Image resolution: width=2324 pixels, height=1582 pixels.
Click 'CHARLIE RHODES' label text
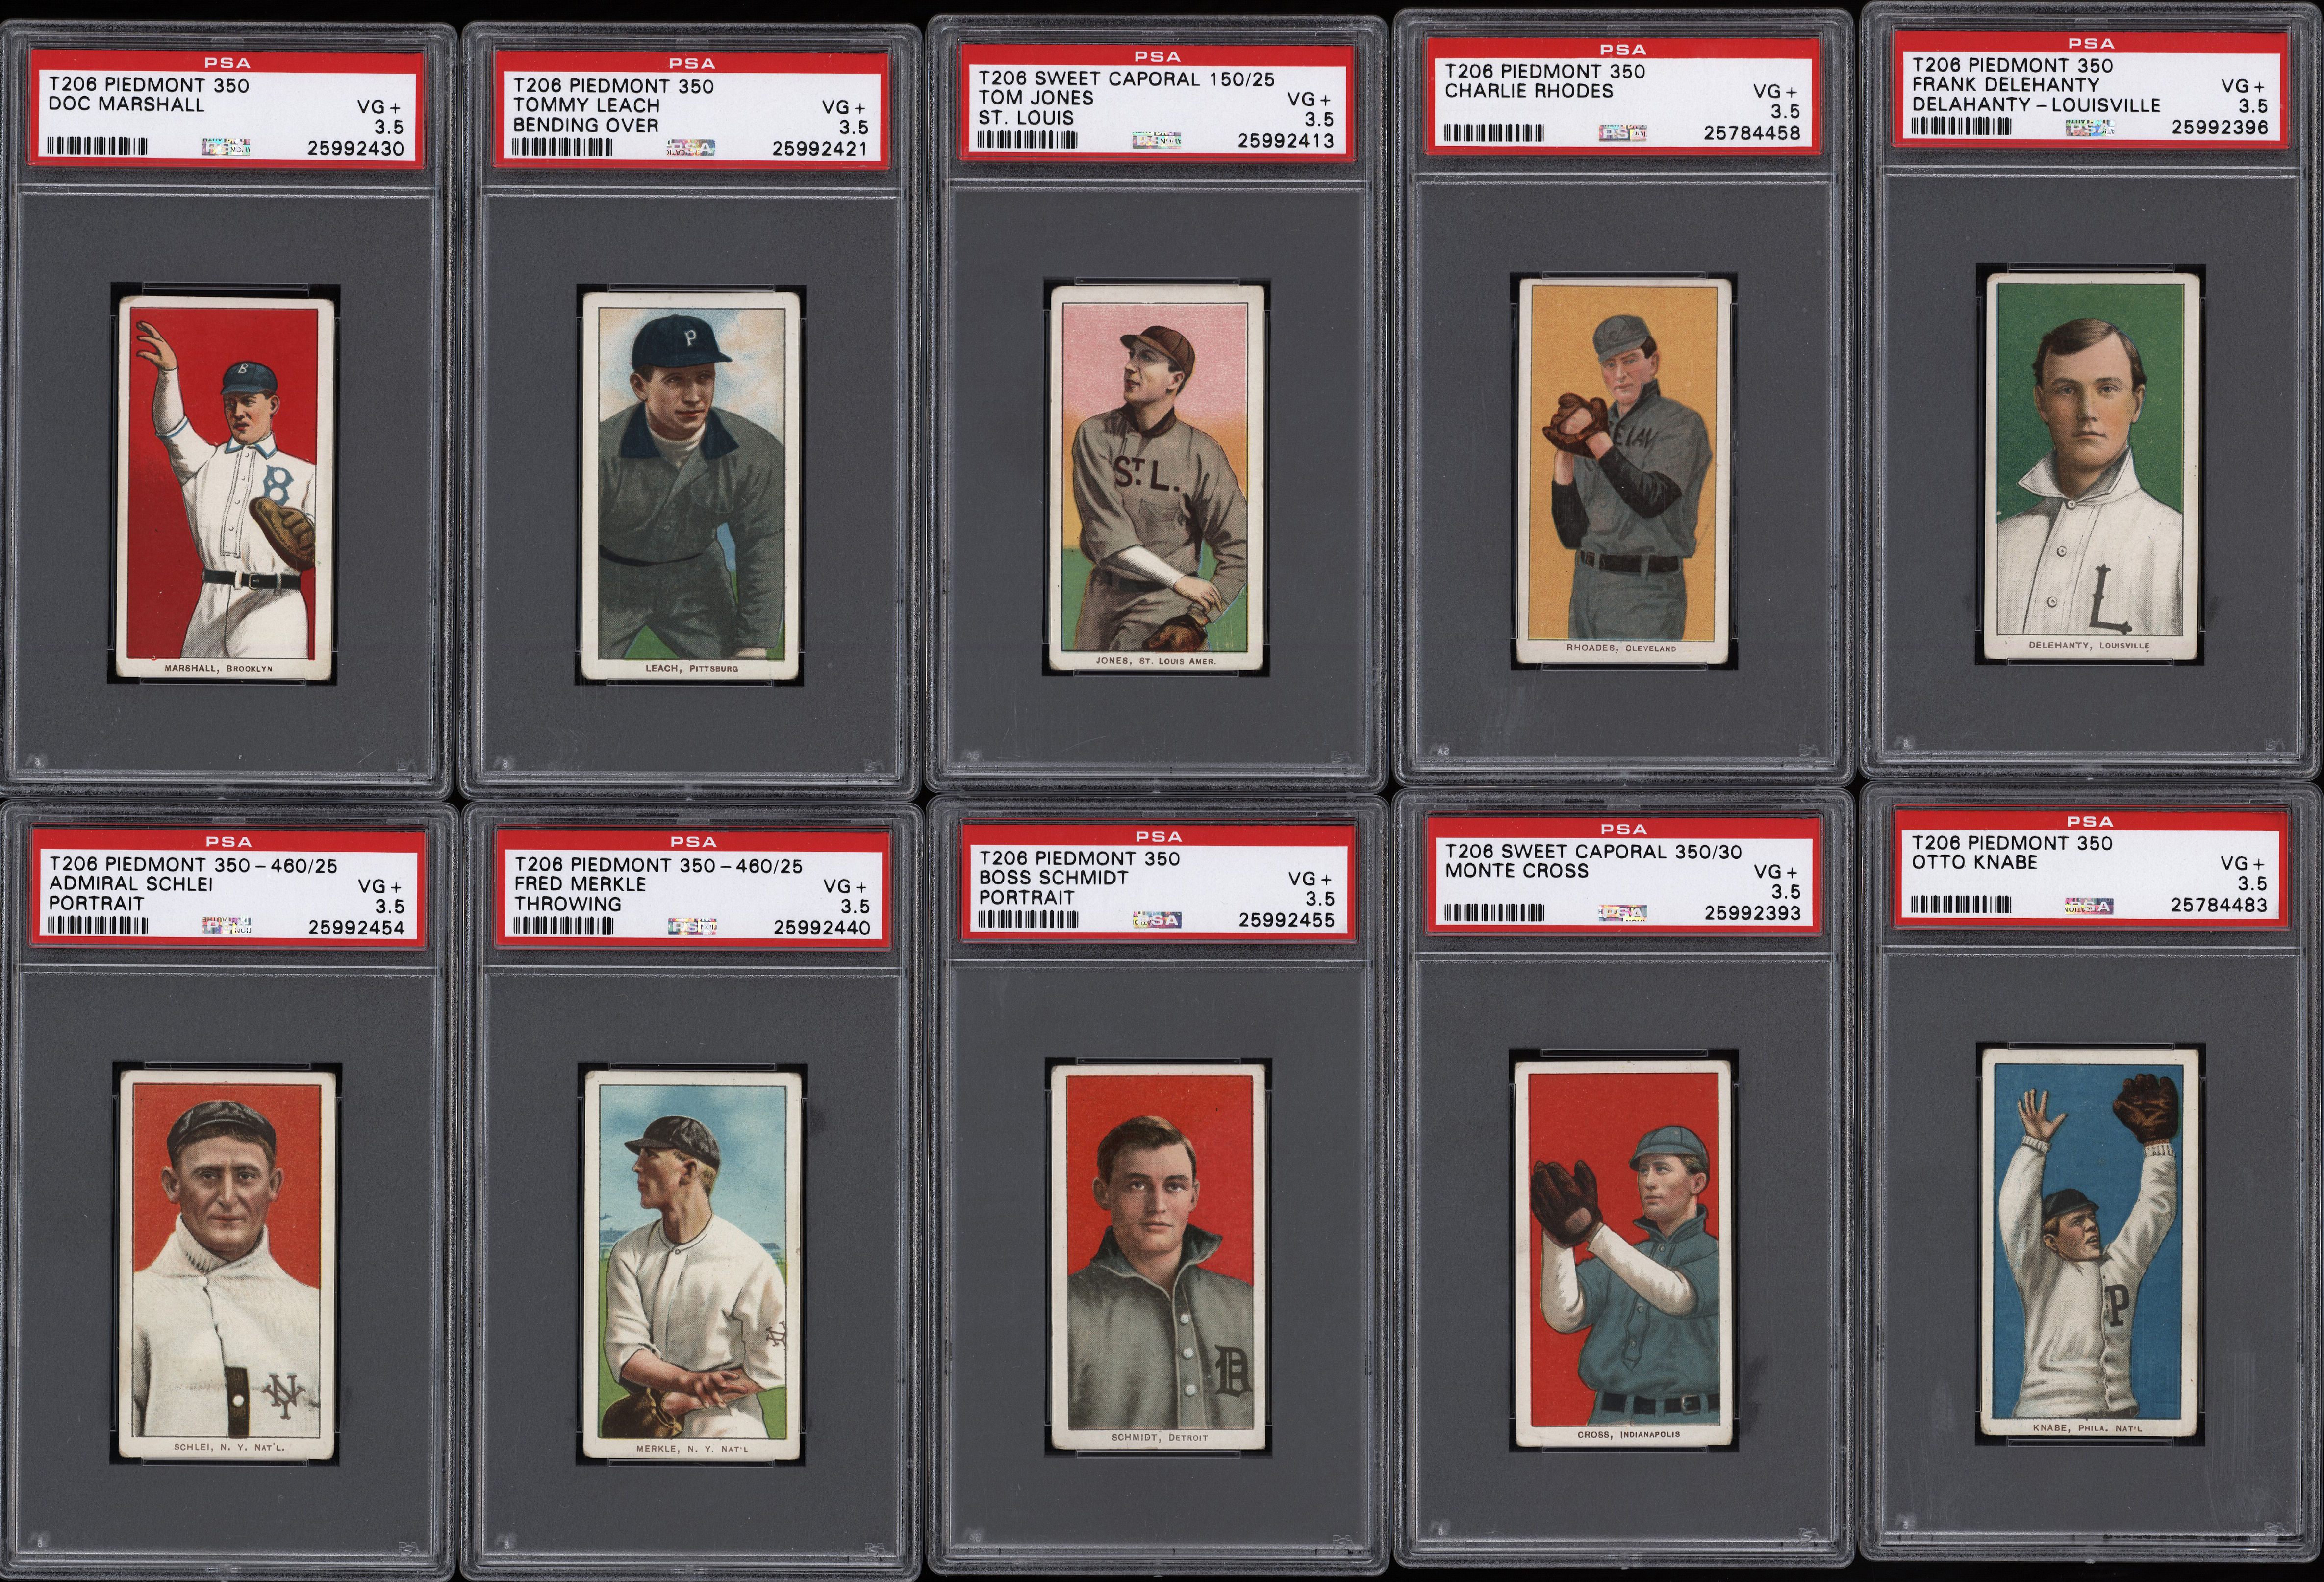[1529, 91]
